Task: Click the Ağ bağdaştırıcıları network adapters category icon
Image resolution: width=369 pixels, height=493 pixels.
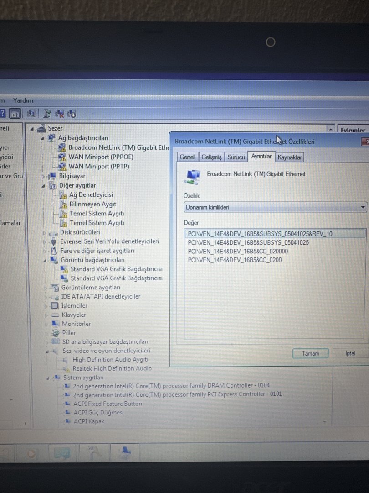Action: click(x=51, y=138)
